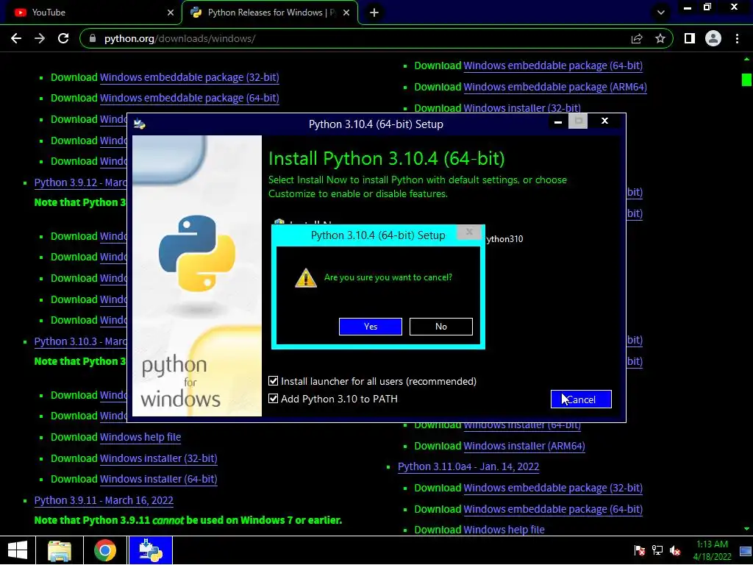Open Chrome from the taskbar

point(104,550)
